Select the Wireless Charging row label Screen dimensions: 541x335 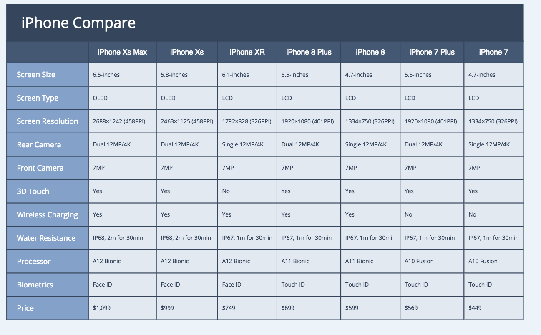47,215
